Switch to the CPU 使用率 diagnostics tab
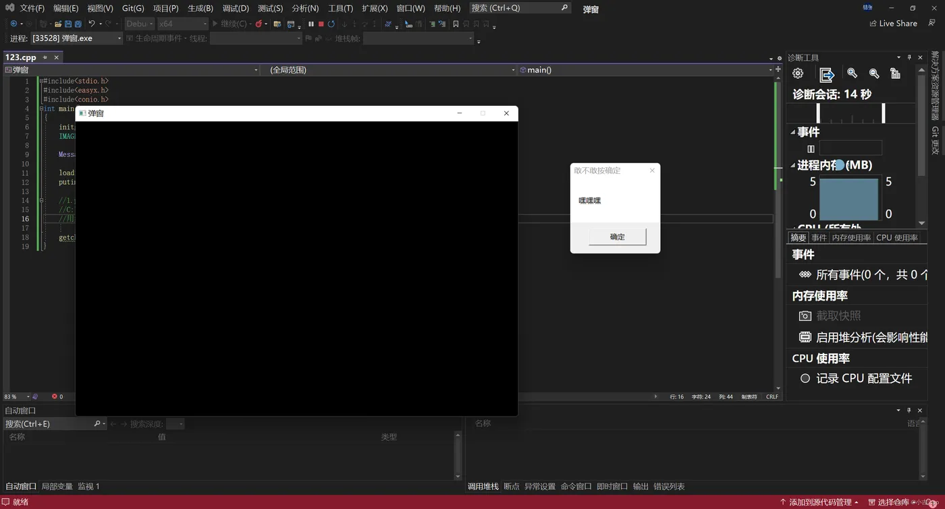 click(x=897, y=237)
